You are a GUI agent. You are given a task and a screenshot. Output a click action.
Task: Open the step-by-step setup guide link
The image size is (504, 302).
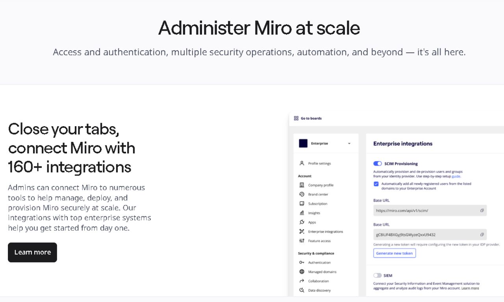(456, 177)
